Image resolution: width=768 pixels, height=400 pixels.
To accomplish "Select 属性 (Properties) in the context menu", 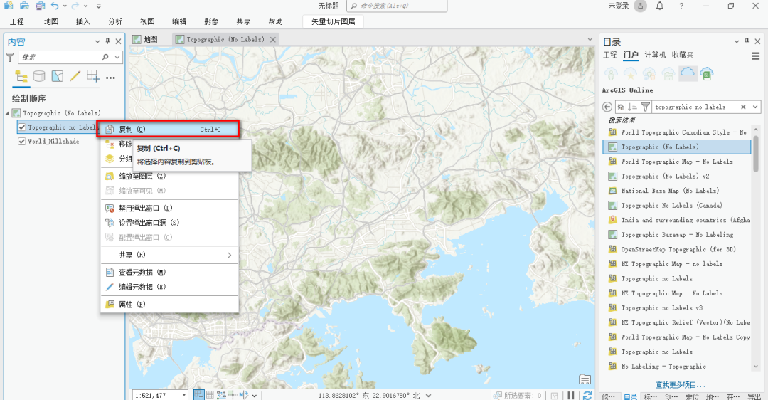I will tap(132, 305).
